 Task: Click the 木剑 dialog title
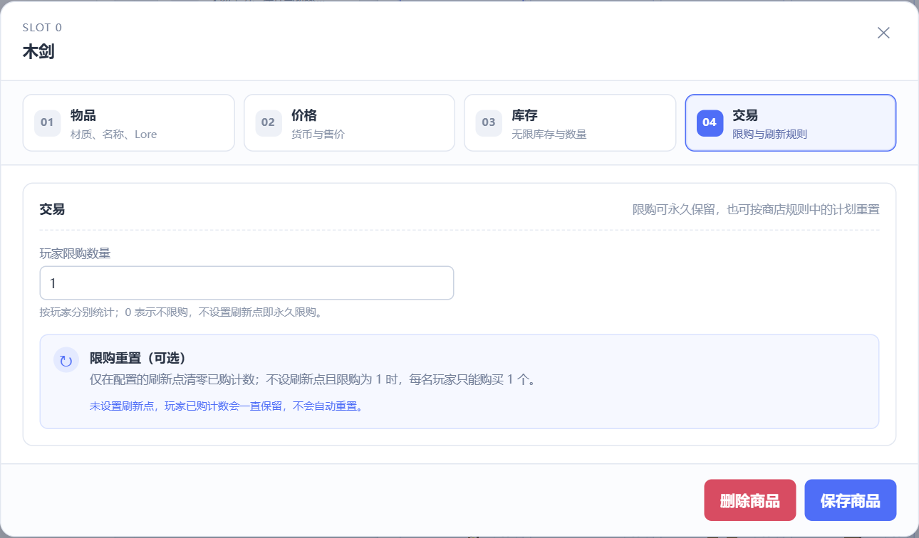(x=38, y=51)
